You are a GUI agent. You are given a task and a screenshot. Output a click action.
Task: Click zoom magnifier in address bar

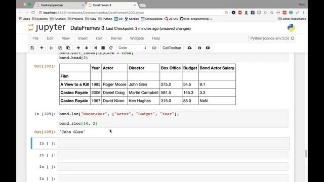[226, 13]
